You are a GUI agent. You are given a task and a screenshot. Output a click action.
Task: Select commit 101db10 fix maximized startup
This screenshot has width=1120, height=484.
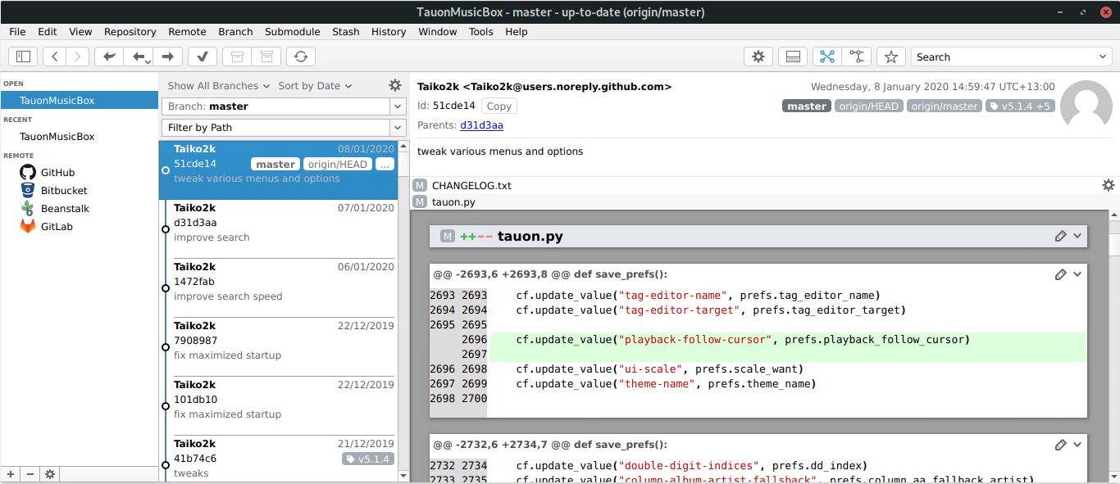point(278,406)
